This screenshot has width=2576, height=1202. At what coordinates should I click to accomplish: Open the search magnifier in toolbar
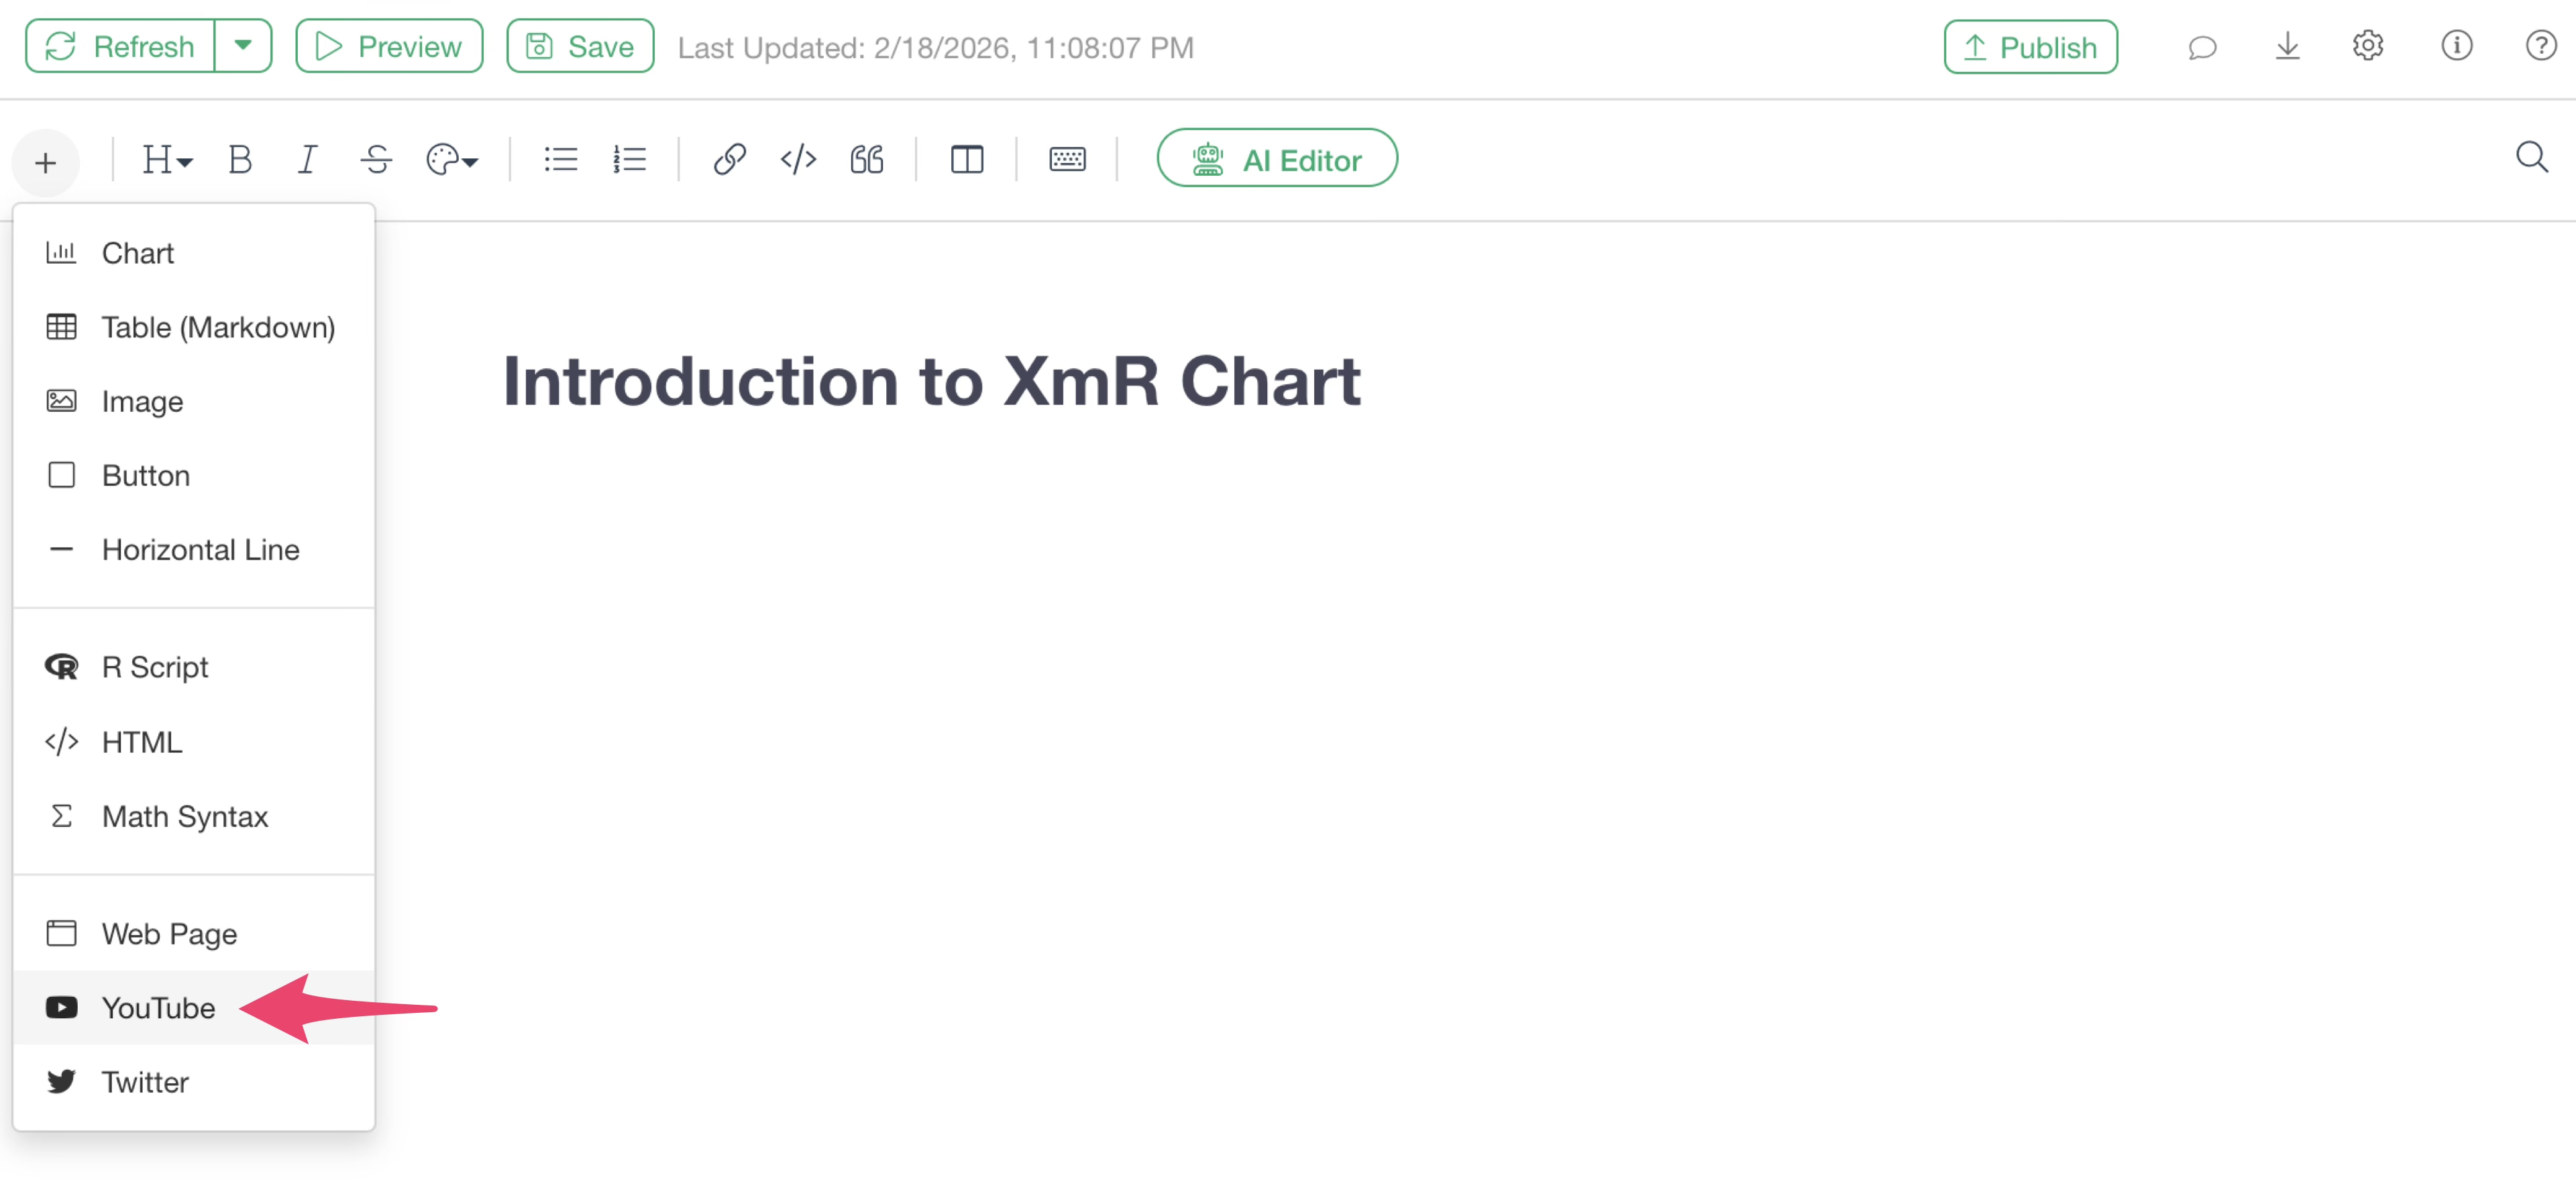pos(2531,158)
